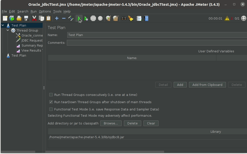Click Add button for user variables
This screenshot has width=247, height=154.
click(x=180, y=85)
